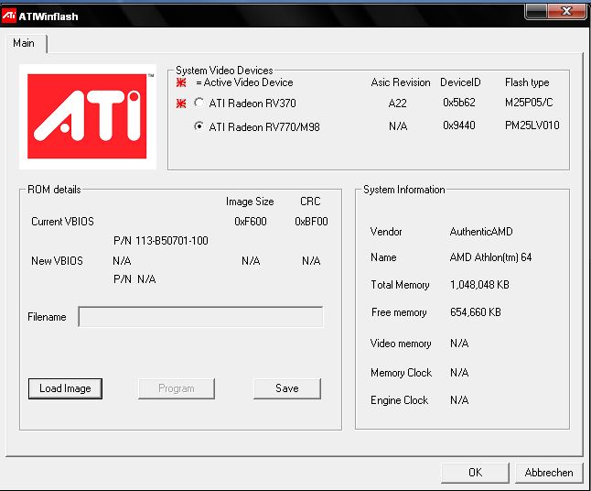Viewport: 591px width, 491px height.
Task: Select the ATI Radeon RV770/M98 radio button
Action: click(199, 126)
